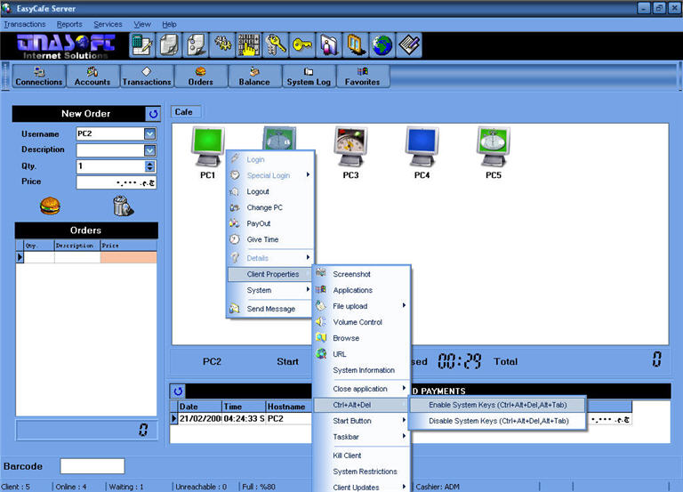Choose Screenshot in Client Properties submenu
The height and width of the screenshot is (492, 683).
point(362,274)
